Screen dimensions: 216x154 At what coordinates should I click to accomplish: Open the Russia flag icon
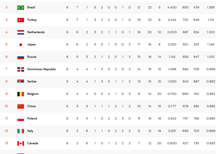[x=21, y=57]
